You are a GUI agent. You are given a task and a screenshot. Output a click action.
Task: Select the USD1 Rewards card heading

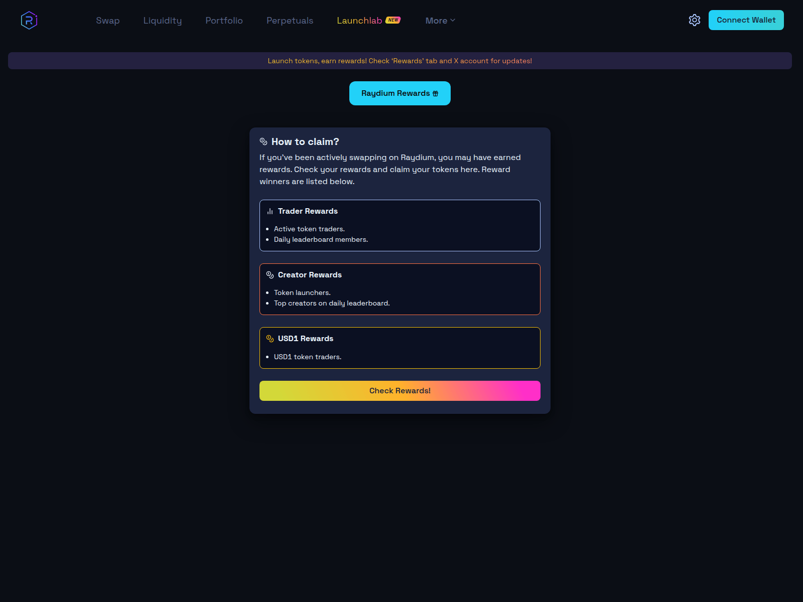click(x=306, y=339)
